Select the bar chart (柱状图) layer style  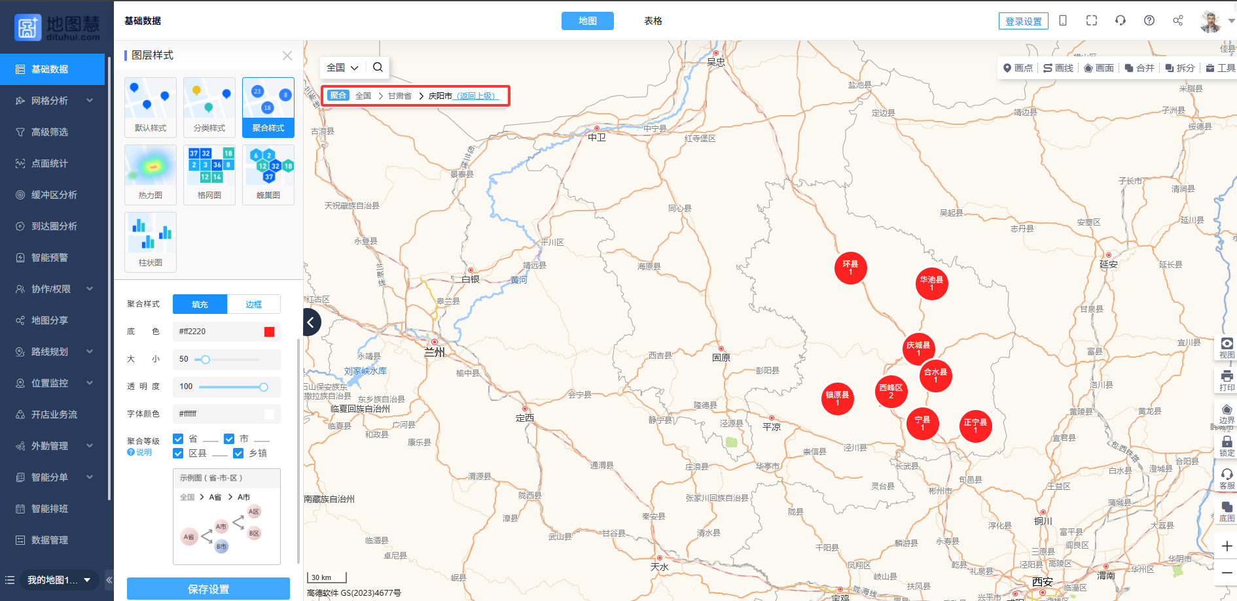point(151,241)
